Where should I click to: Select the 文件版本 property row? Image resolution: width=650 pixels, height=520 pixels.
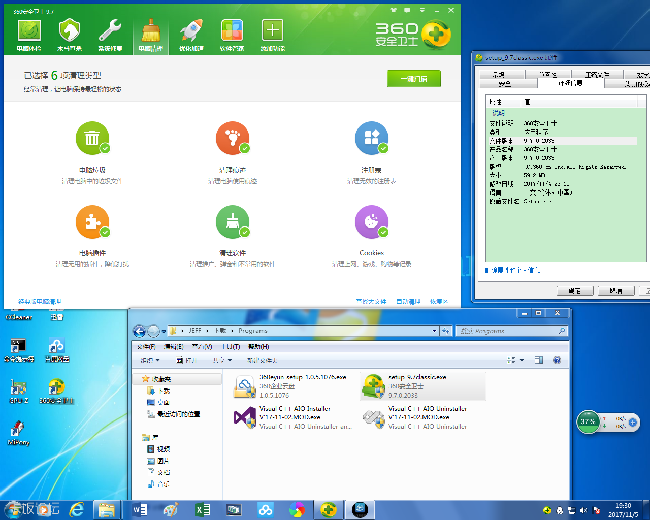pos(563,141)
